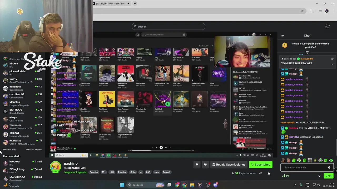Pause the Spotify track
Viewport: 337px width, 189px height.
point(161,148)
